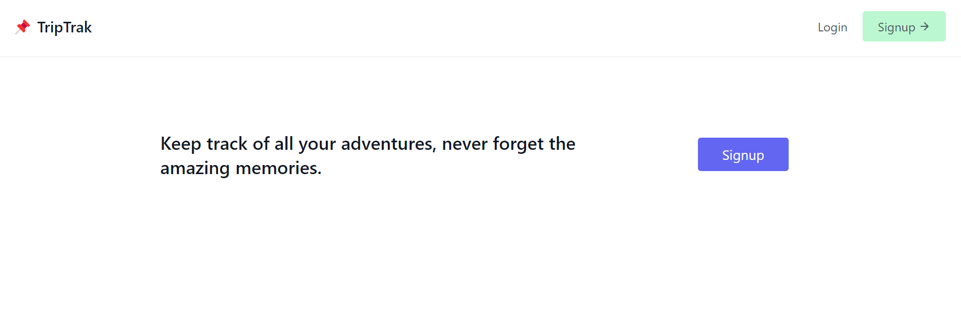Image resolution: width=961 pixels, height=330 pixels.
Task: Click the word 'amazing' in the headline
Action: coord(195,169)
